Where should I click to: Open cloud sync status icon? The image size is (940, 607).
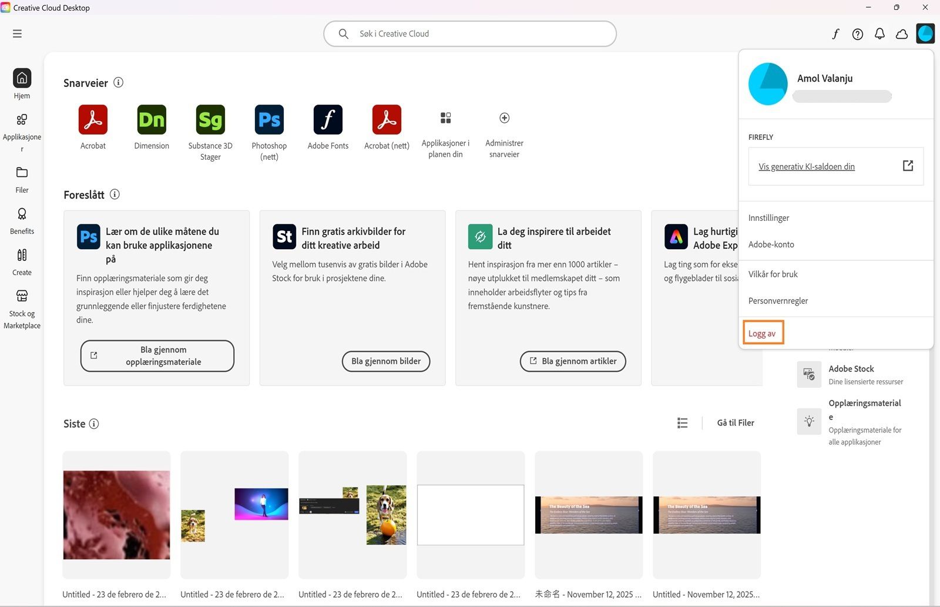coord(902,34)
